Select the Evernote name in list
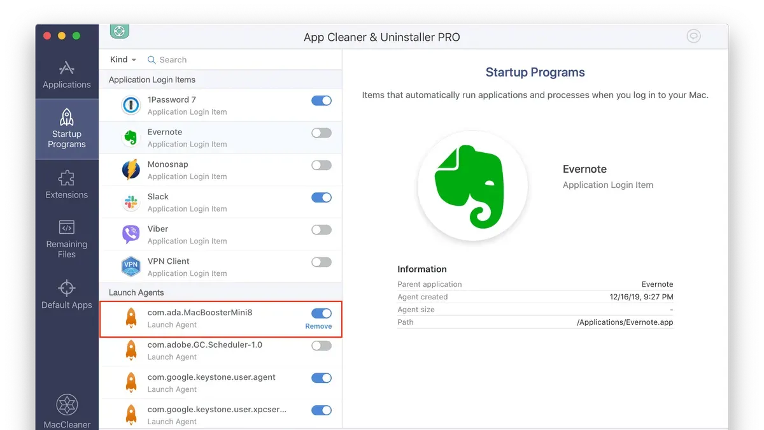 [x=165, y=132]
